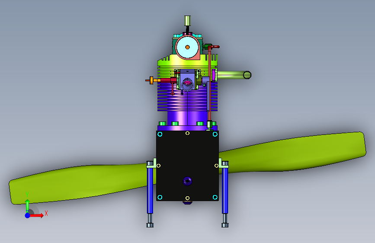The image size is (375, 243).
Task: Click the green Y label of triad
Action: tap(27, 195)
